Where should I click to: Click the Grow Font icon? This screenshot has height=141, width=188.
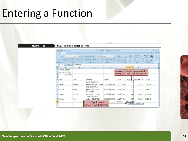[80, 56]
